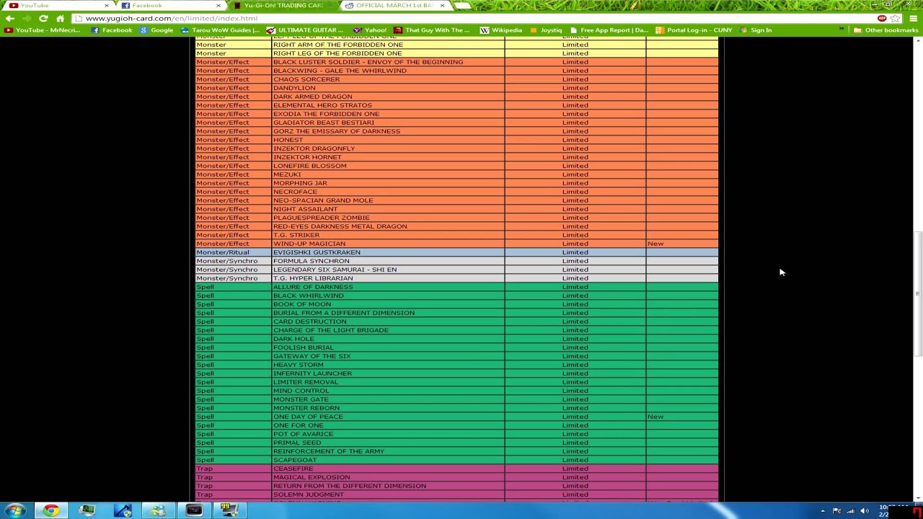Open the Yahoo! bookmark
923x519 pixels.
[370, 30]
